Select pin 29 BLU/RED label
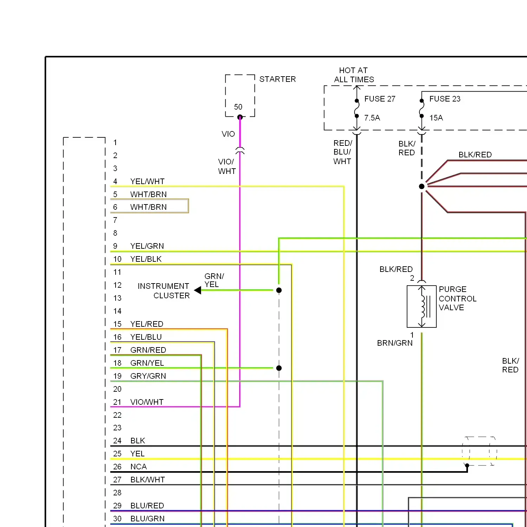 (147, 506)
